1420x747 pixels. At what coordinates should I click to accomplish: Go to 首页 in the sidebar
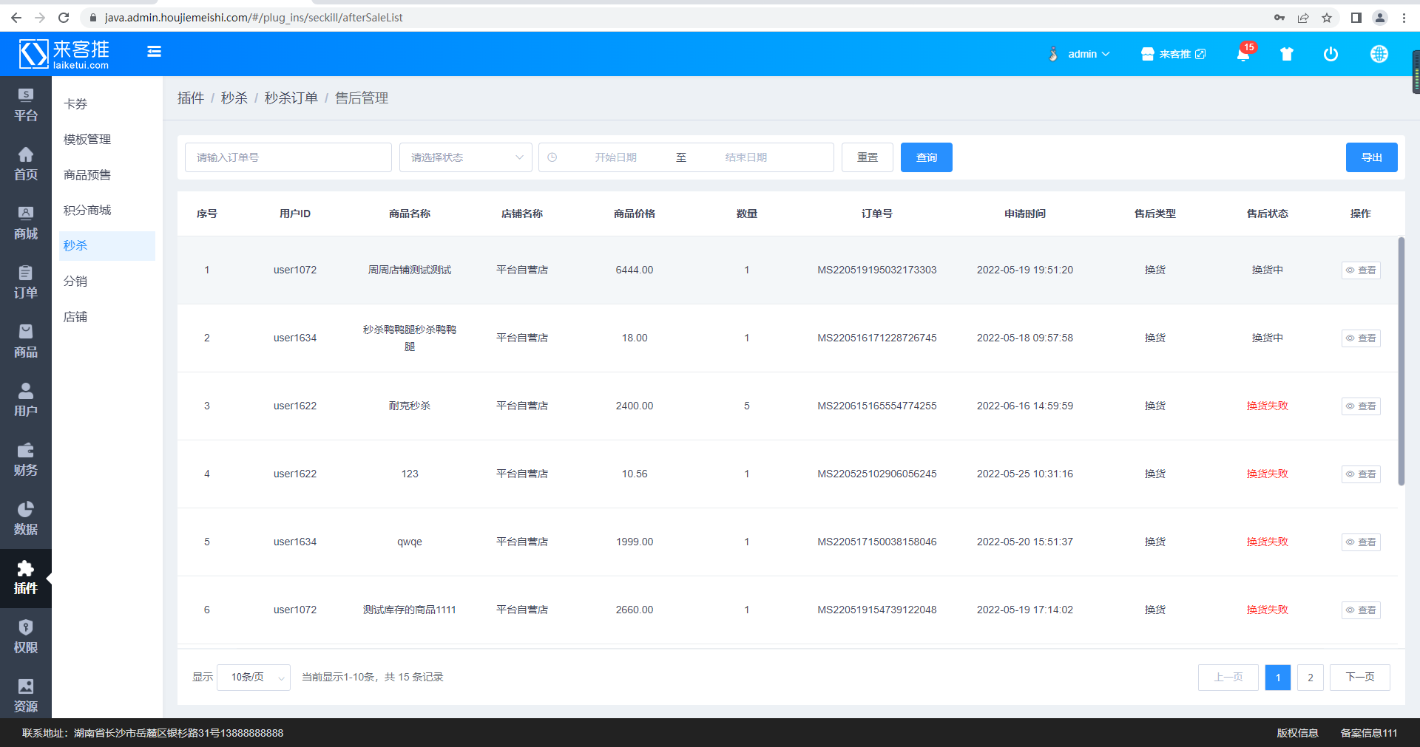point(26,164)
